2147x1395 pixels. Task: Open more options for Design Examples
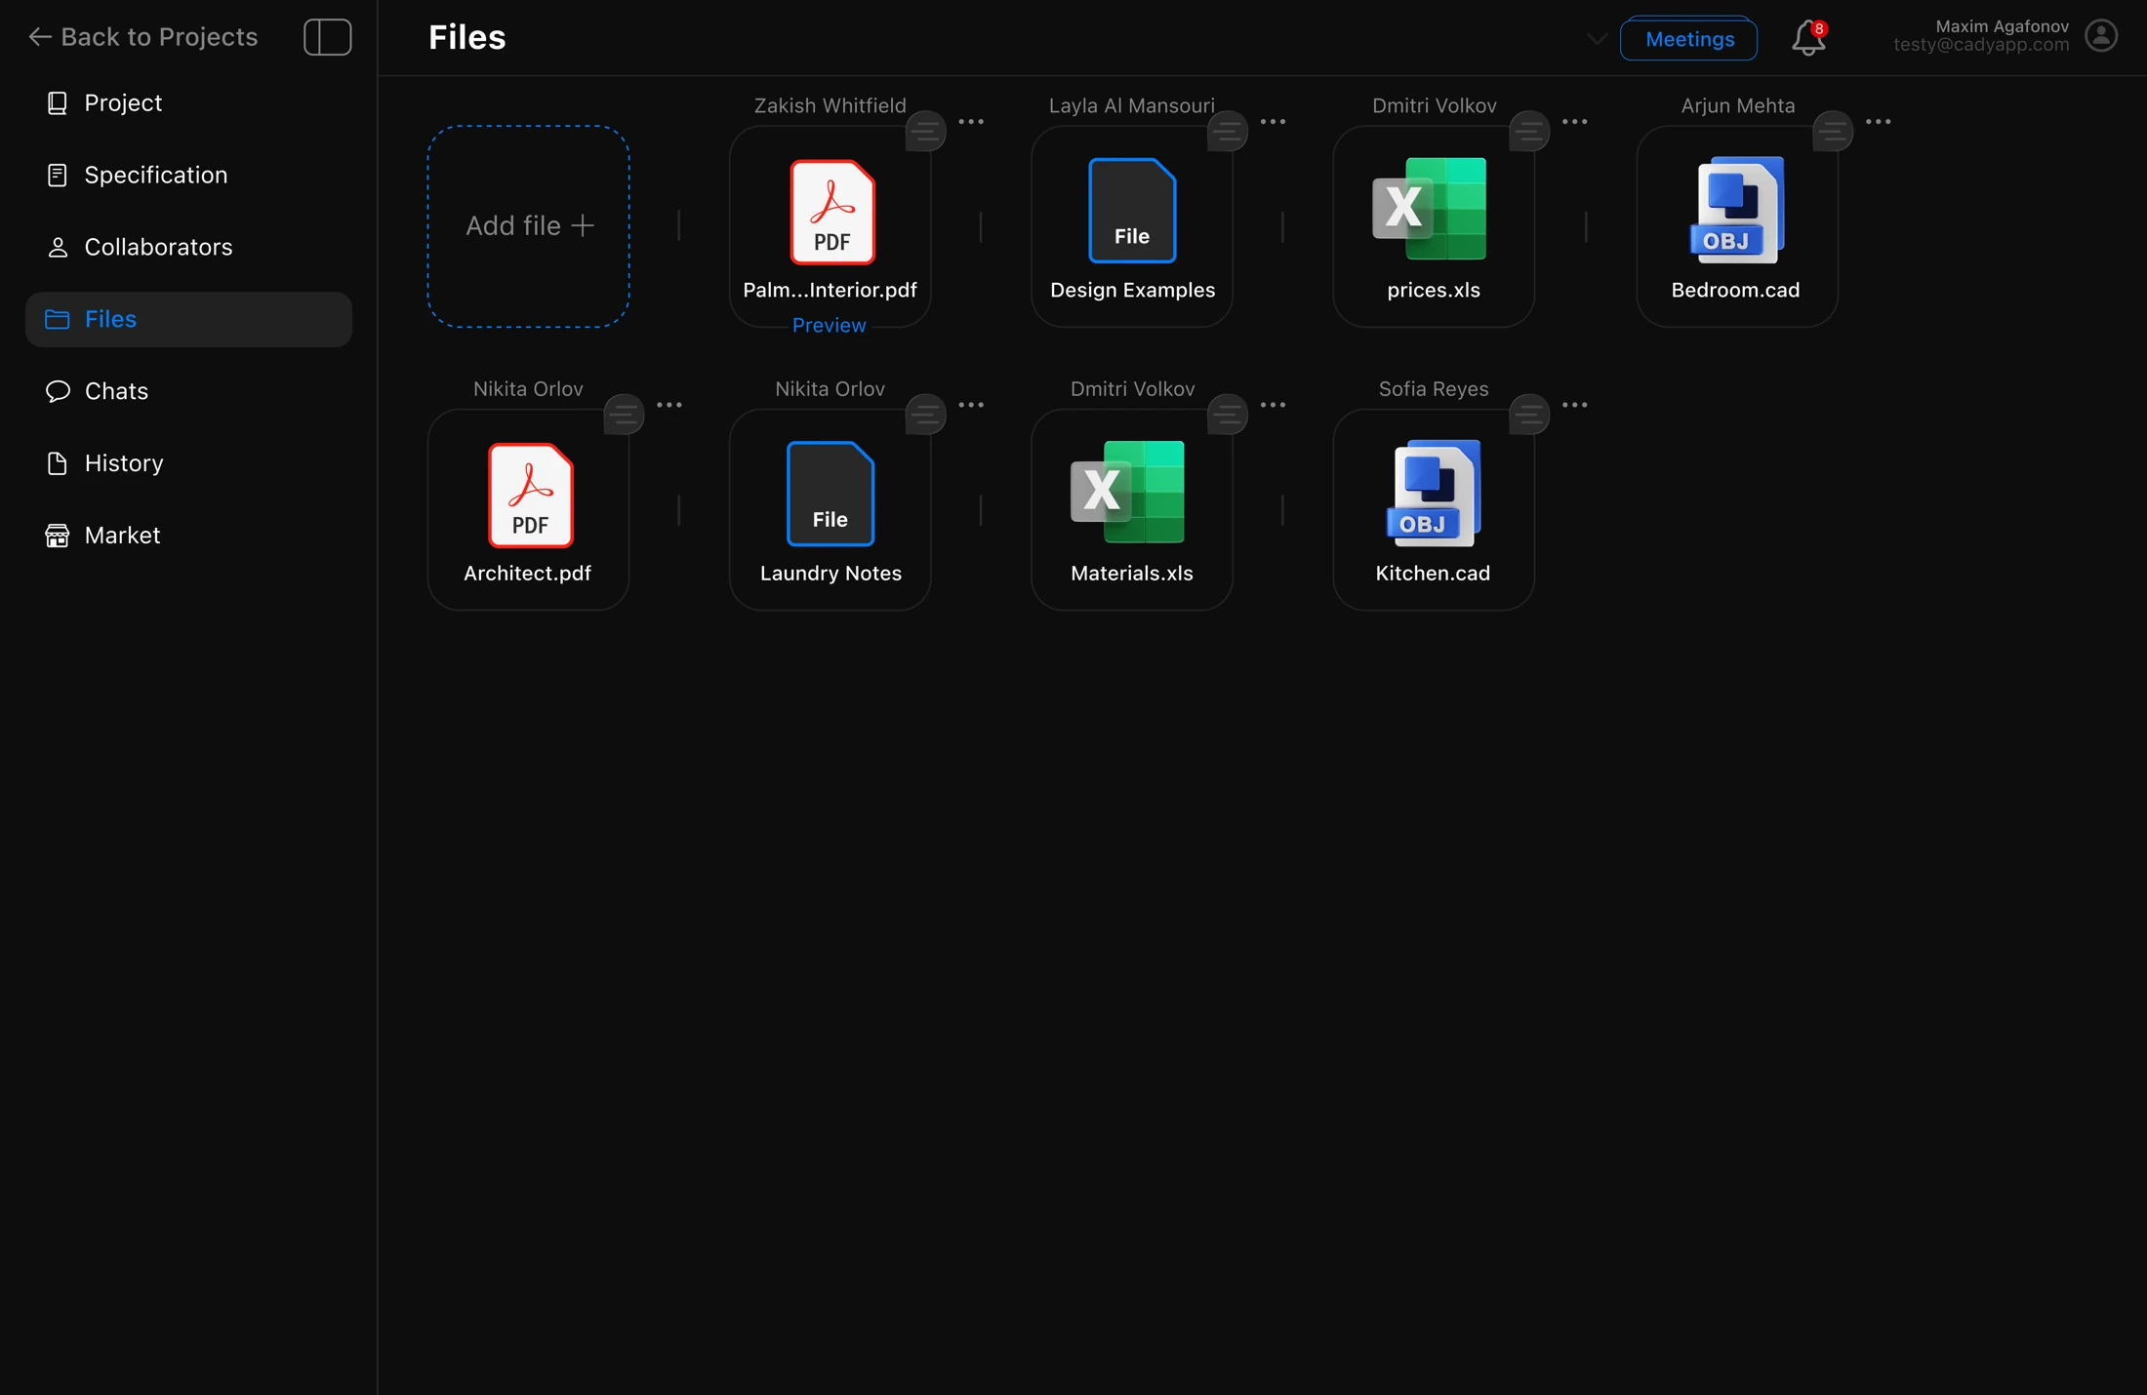point(1273,122)
